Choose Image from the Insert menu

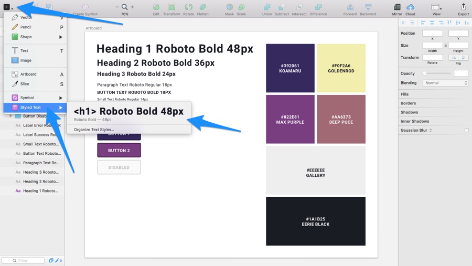pos(35,60)
